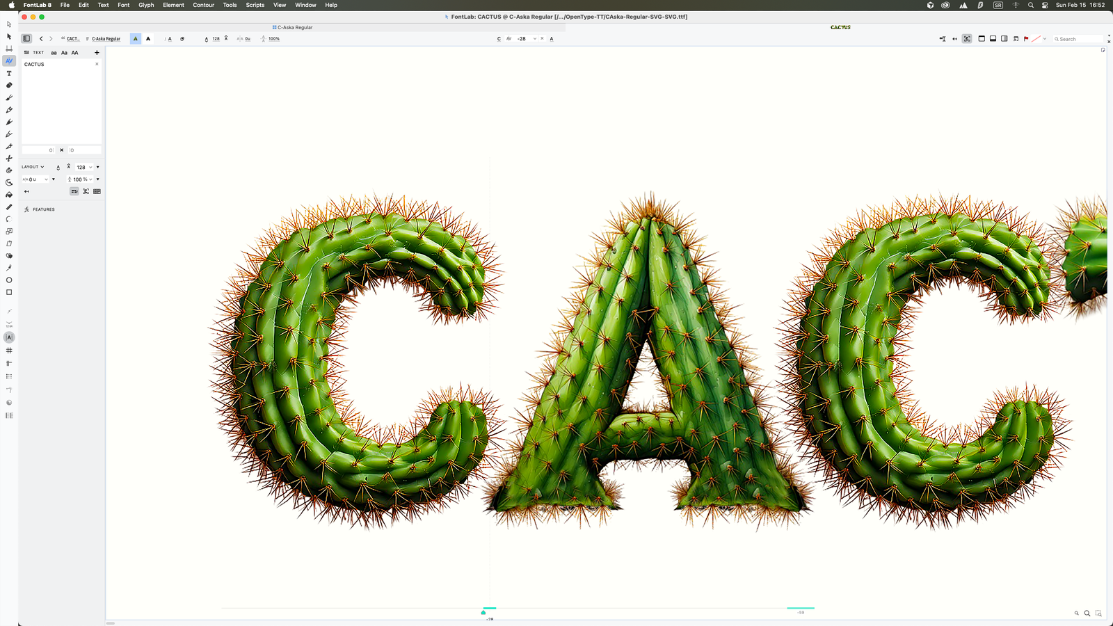The image size is (1113, 626).
Task: Pick the Eraser tool
Action: point(9,86)
